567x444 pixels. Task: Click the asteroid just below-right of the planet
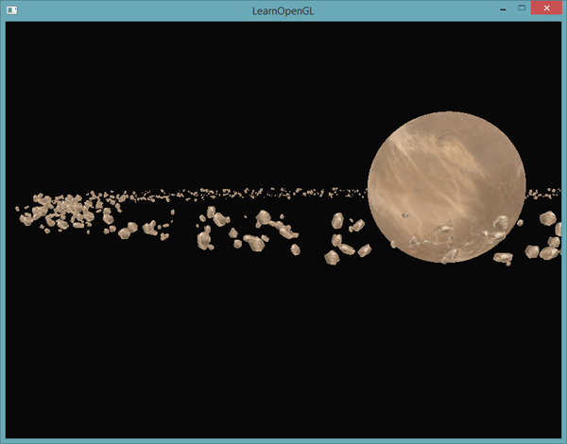click(503, 256)
